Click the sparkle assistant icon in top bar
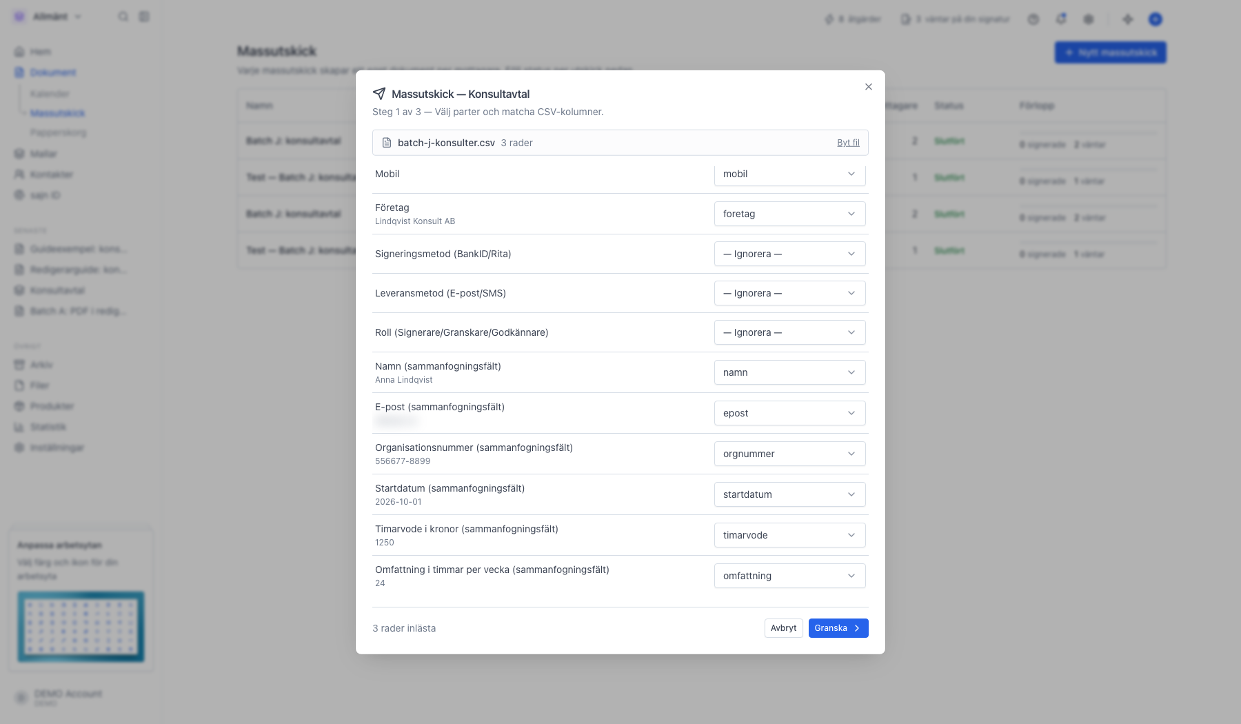Image resolution: width=1241 pixels, height=724 pixels. click(1128, 19)
